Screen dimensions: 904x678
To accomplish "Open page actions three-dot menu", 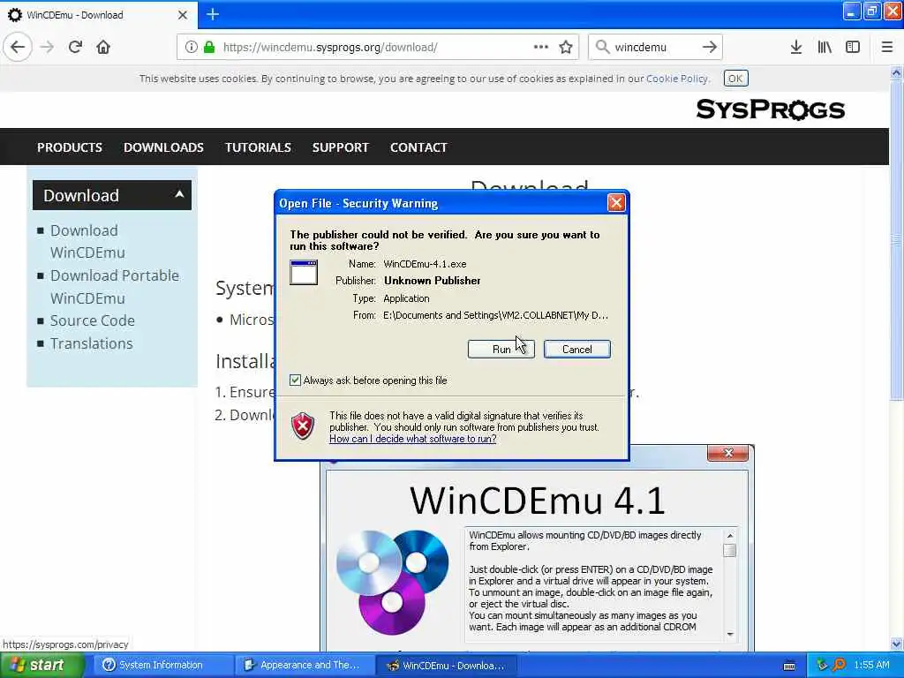I will coord(541,47).
